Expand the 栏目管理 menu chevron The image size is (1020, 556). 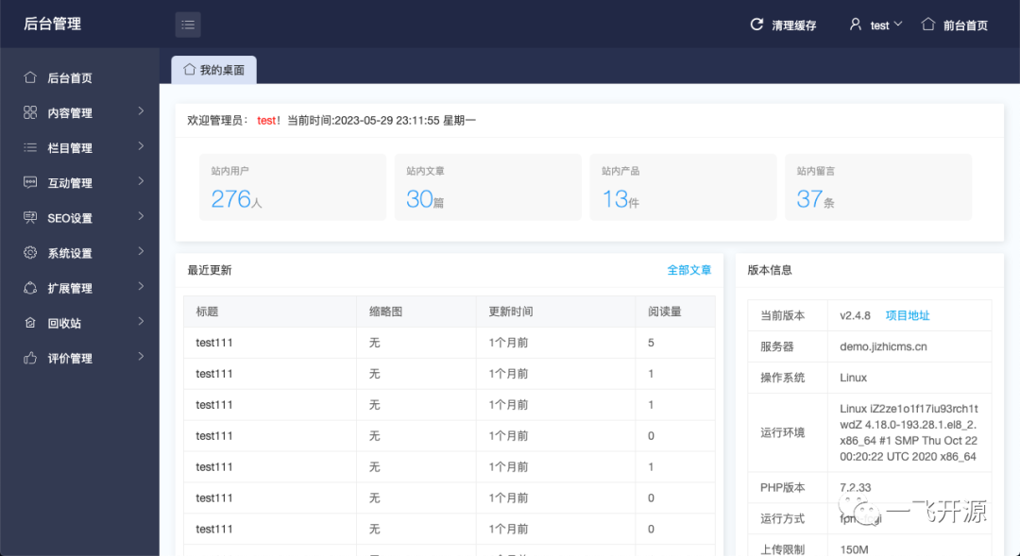click(x=141, y=147)
